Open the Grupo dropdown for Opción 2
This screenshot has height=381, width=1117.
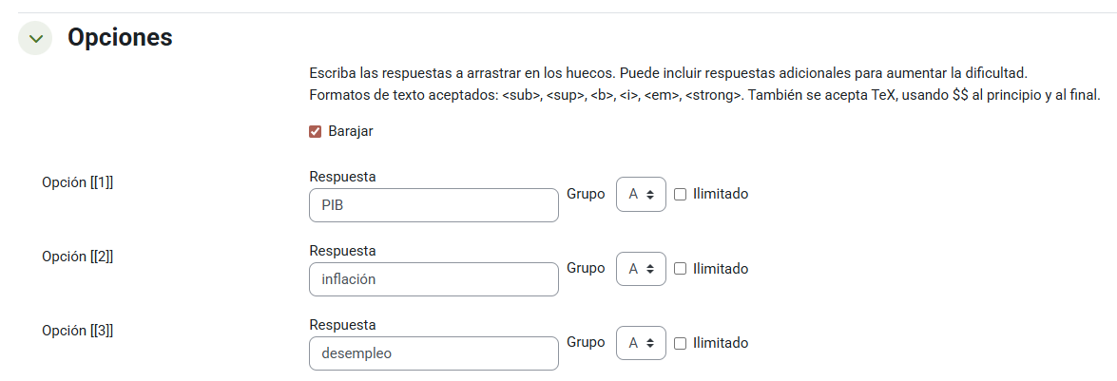(x=641, y=269)
